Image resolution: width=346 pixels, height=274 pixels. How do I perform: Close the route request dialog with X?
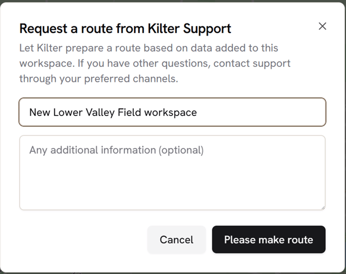coord(322,26)
